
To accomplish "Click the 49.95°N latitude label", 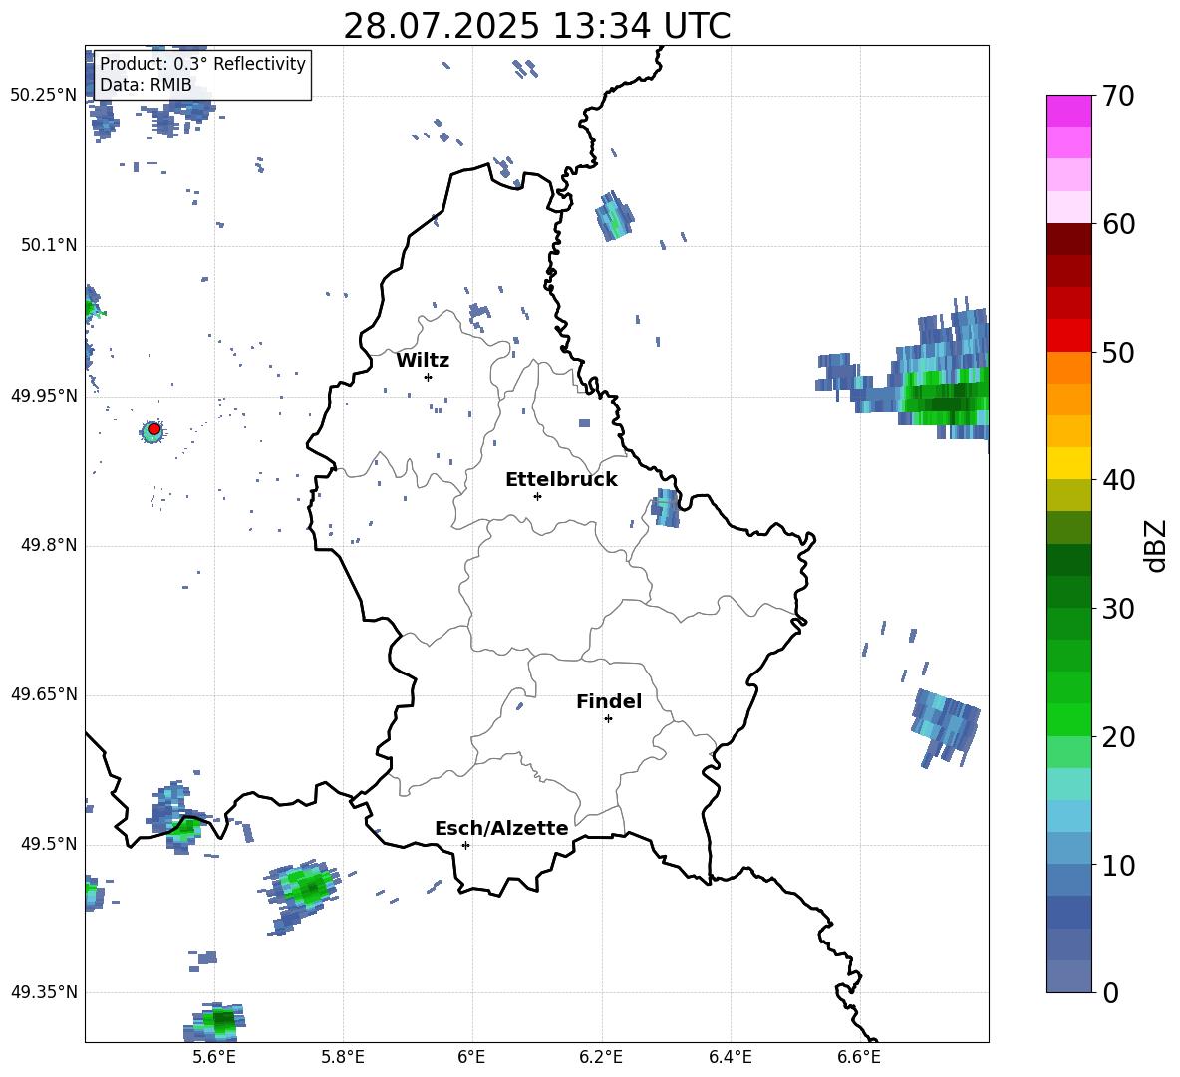I will 44,395.
